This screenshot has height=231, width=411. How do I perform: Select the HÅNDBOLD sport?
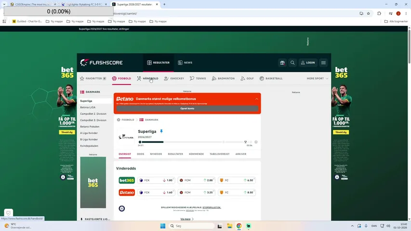click(x=147, y=78)
